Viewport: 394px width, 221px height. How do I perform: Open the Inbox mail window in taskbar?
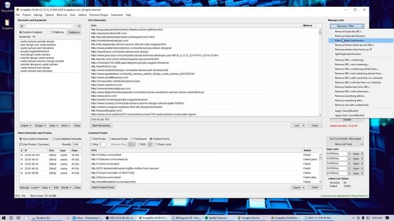[x=87, y=218]
